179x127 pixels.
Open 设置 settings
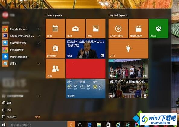[x=7, y=103]
